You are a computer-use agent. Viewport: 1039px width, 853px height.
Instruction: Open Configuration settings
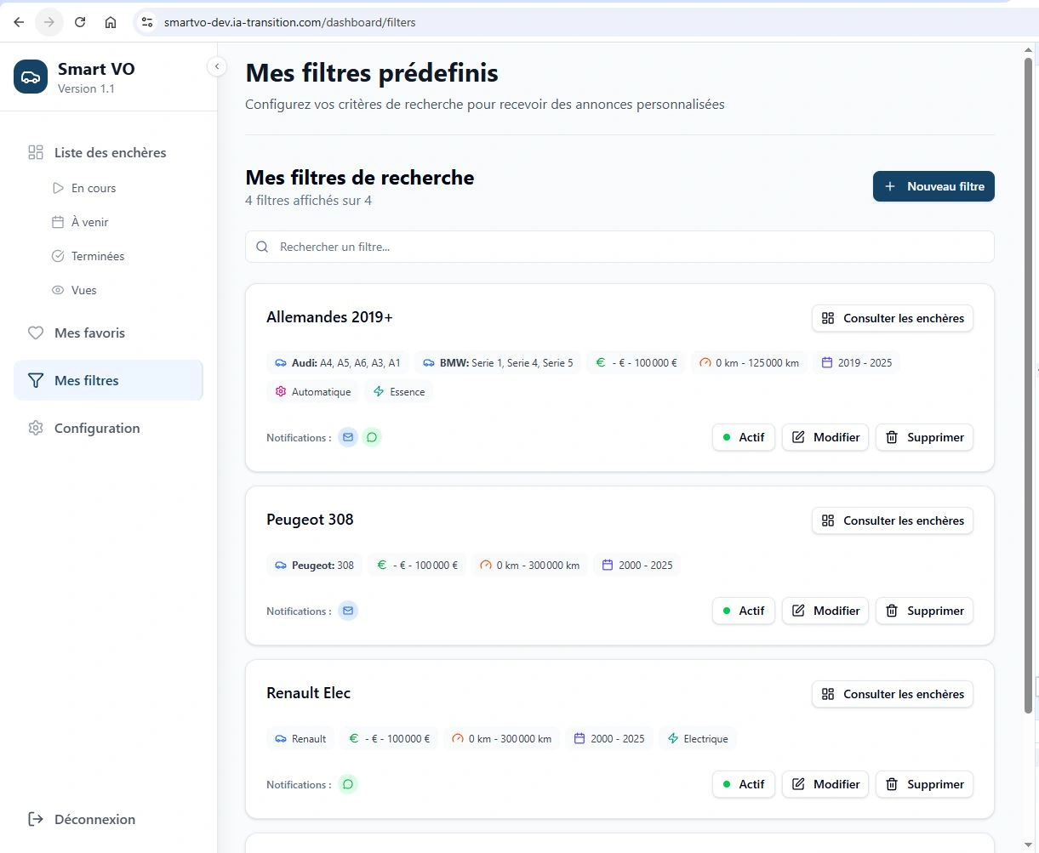(x=96, y=428)
